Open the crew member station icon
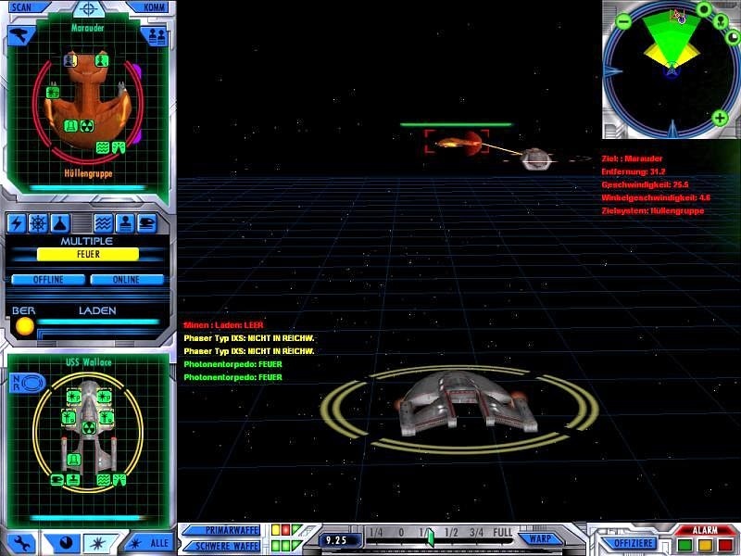This screenshot has height=556, width=741. [124, 222]
